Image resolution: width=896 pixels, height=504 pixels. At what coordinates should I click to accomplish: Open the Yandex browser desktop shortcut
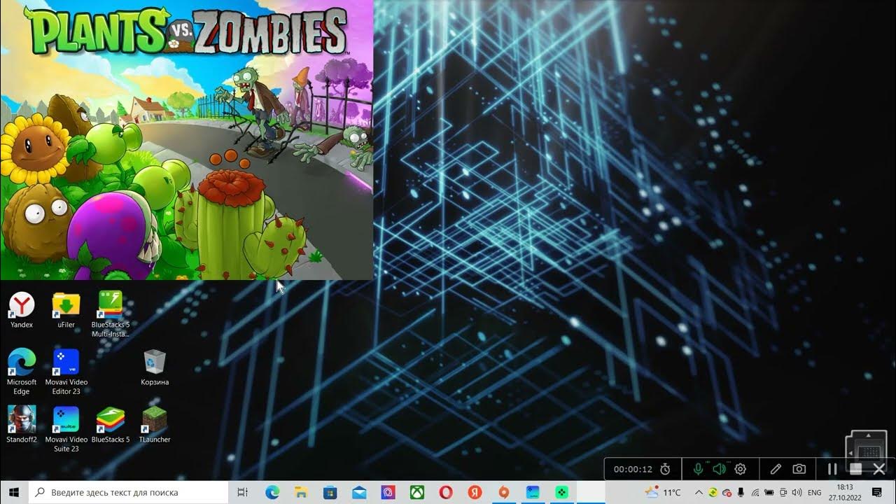click(x=22, y=309)
